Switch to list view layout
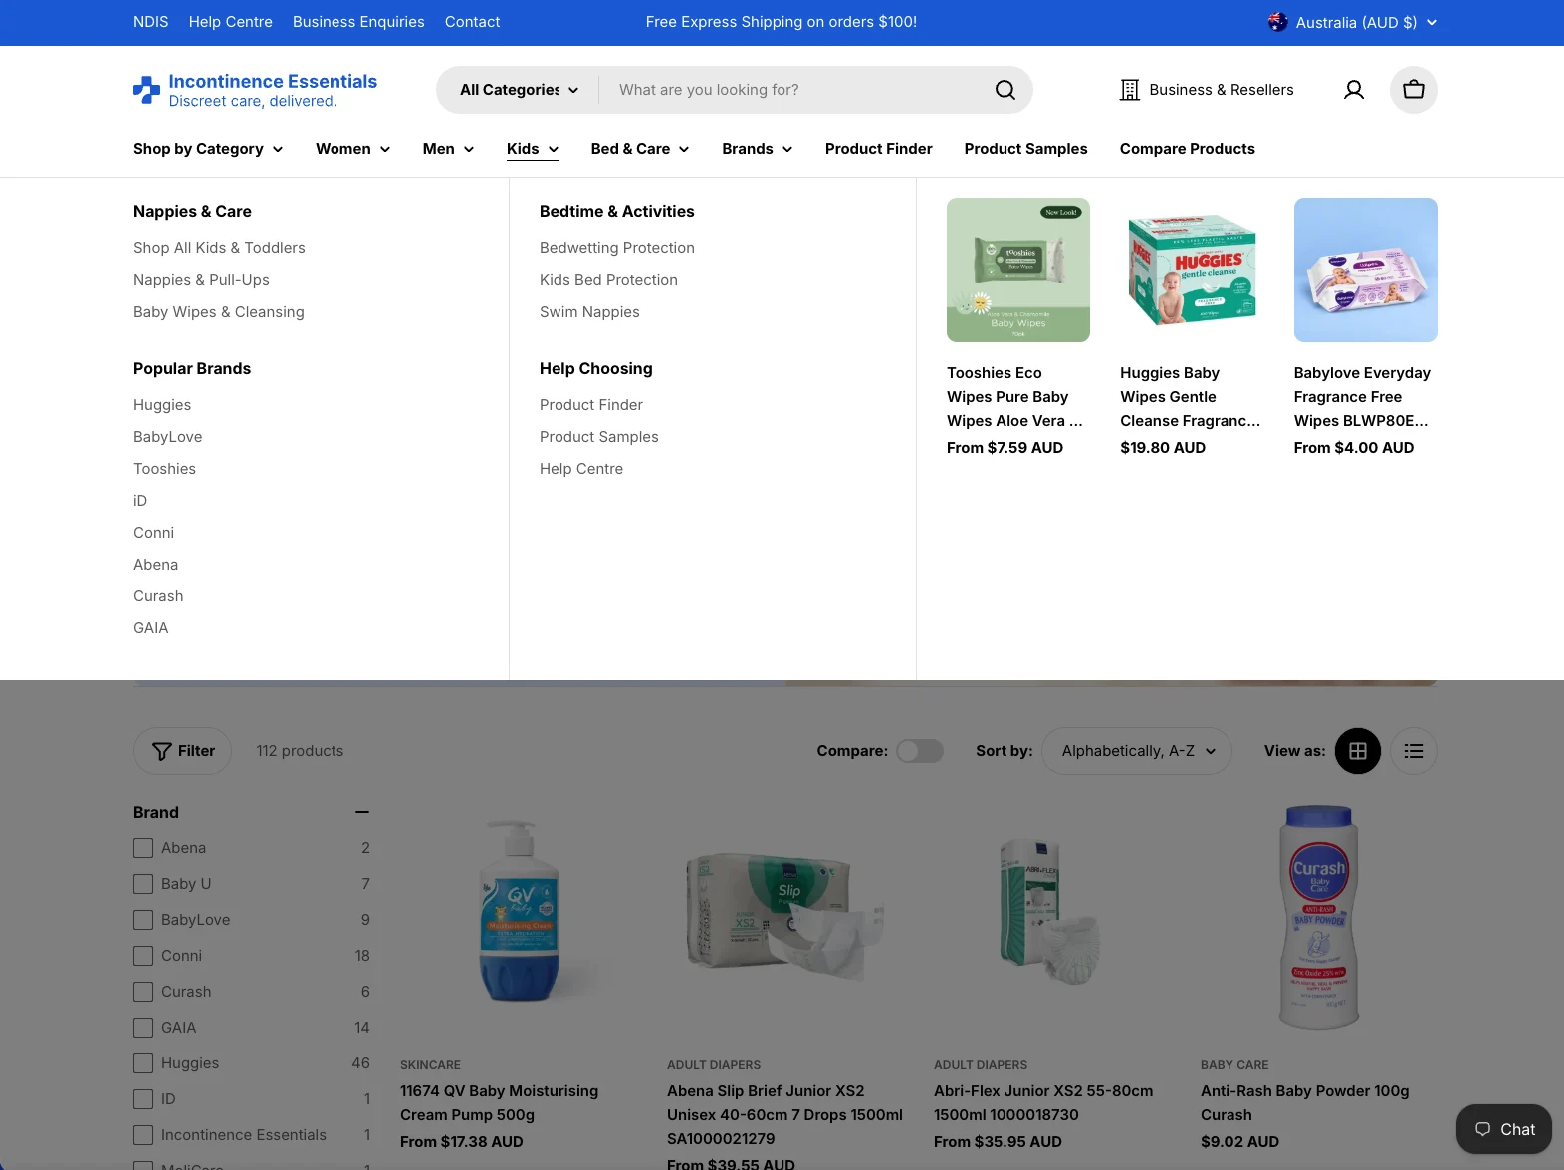Screen dimensions: 1564x1170 (x=1414, y=751)
